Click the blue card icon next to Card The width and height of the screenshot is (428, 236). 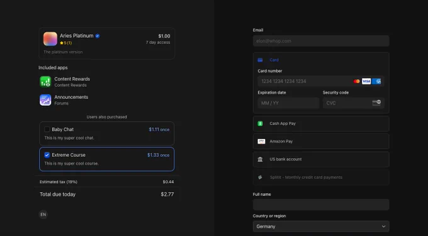(x=260, y=60)
